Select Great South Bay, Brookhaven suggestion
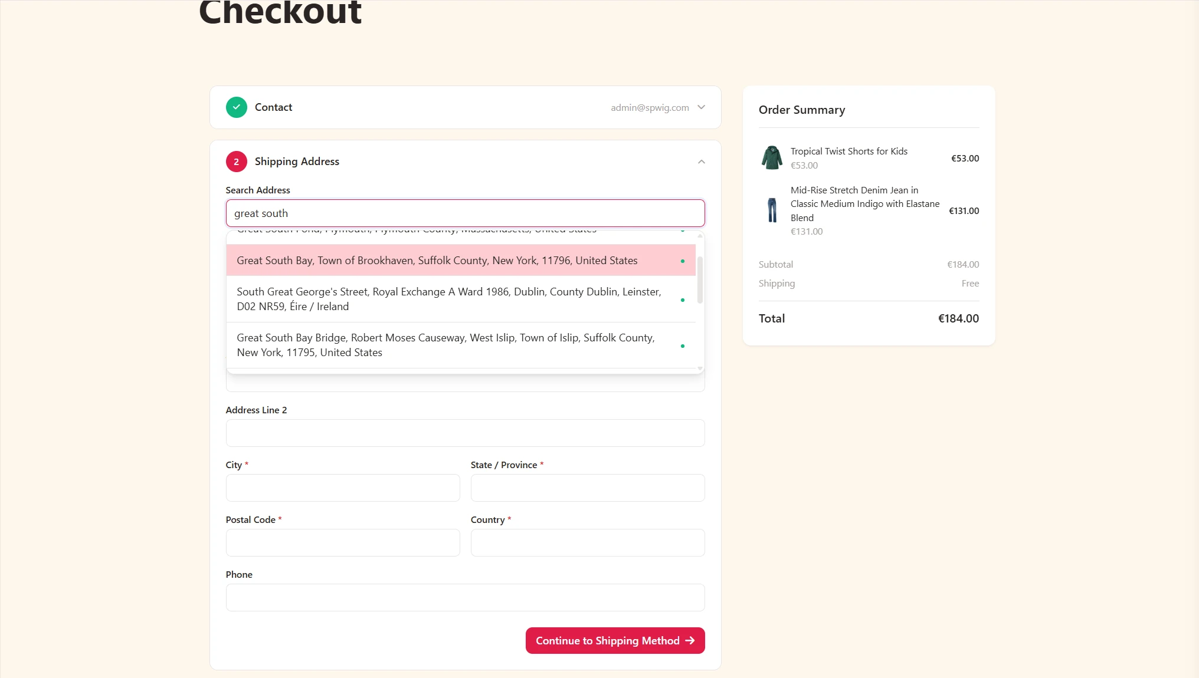This screenshot has height=678, width=1199. 461,260
